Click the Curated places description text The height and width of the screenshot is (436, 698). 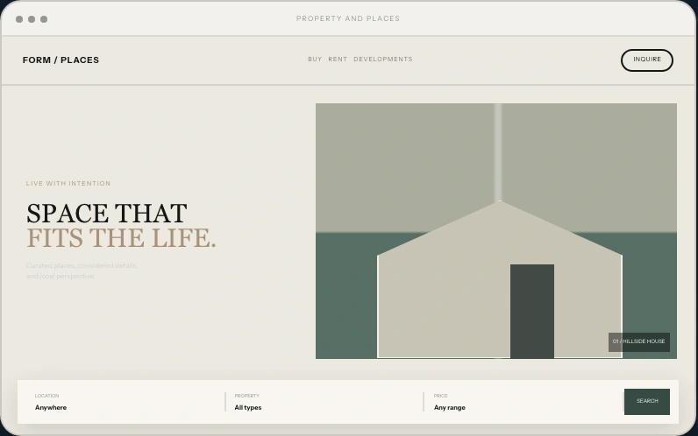pyautogui.click(x=82, y=271)
